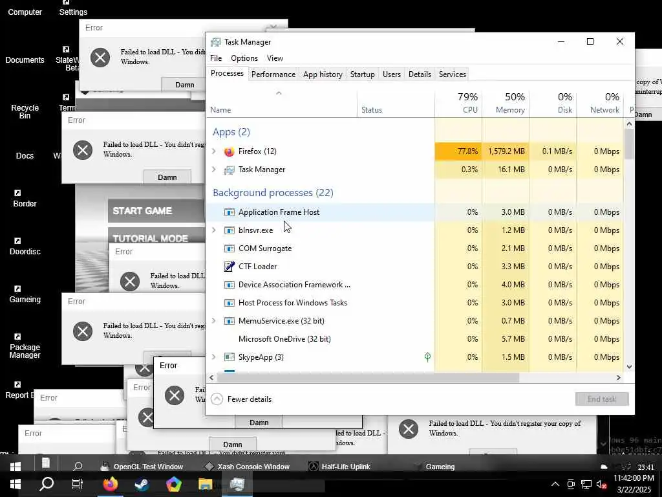Sort processes by the Disk column

tap(553, 103)
